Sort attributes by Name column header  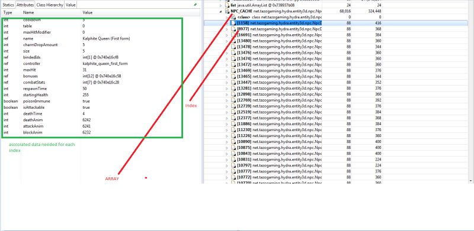pyautogui.click(x=28, y=12)
